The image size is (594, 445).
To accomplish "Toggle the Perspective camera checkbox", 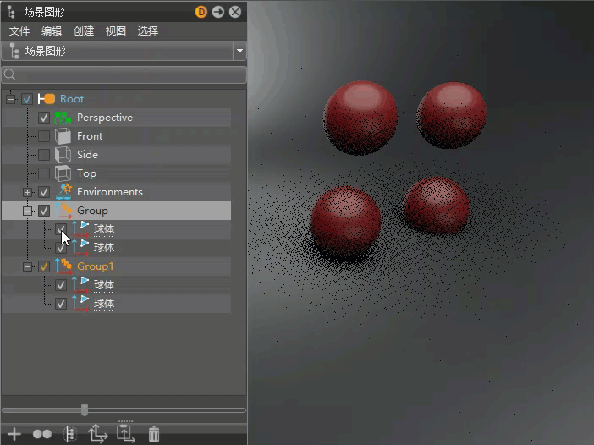I will pos(44,118).
